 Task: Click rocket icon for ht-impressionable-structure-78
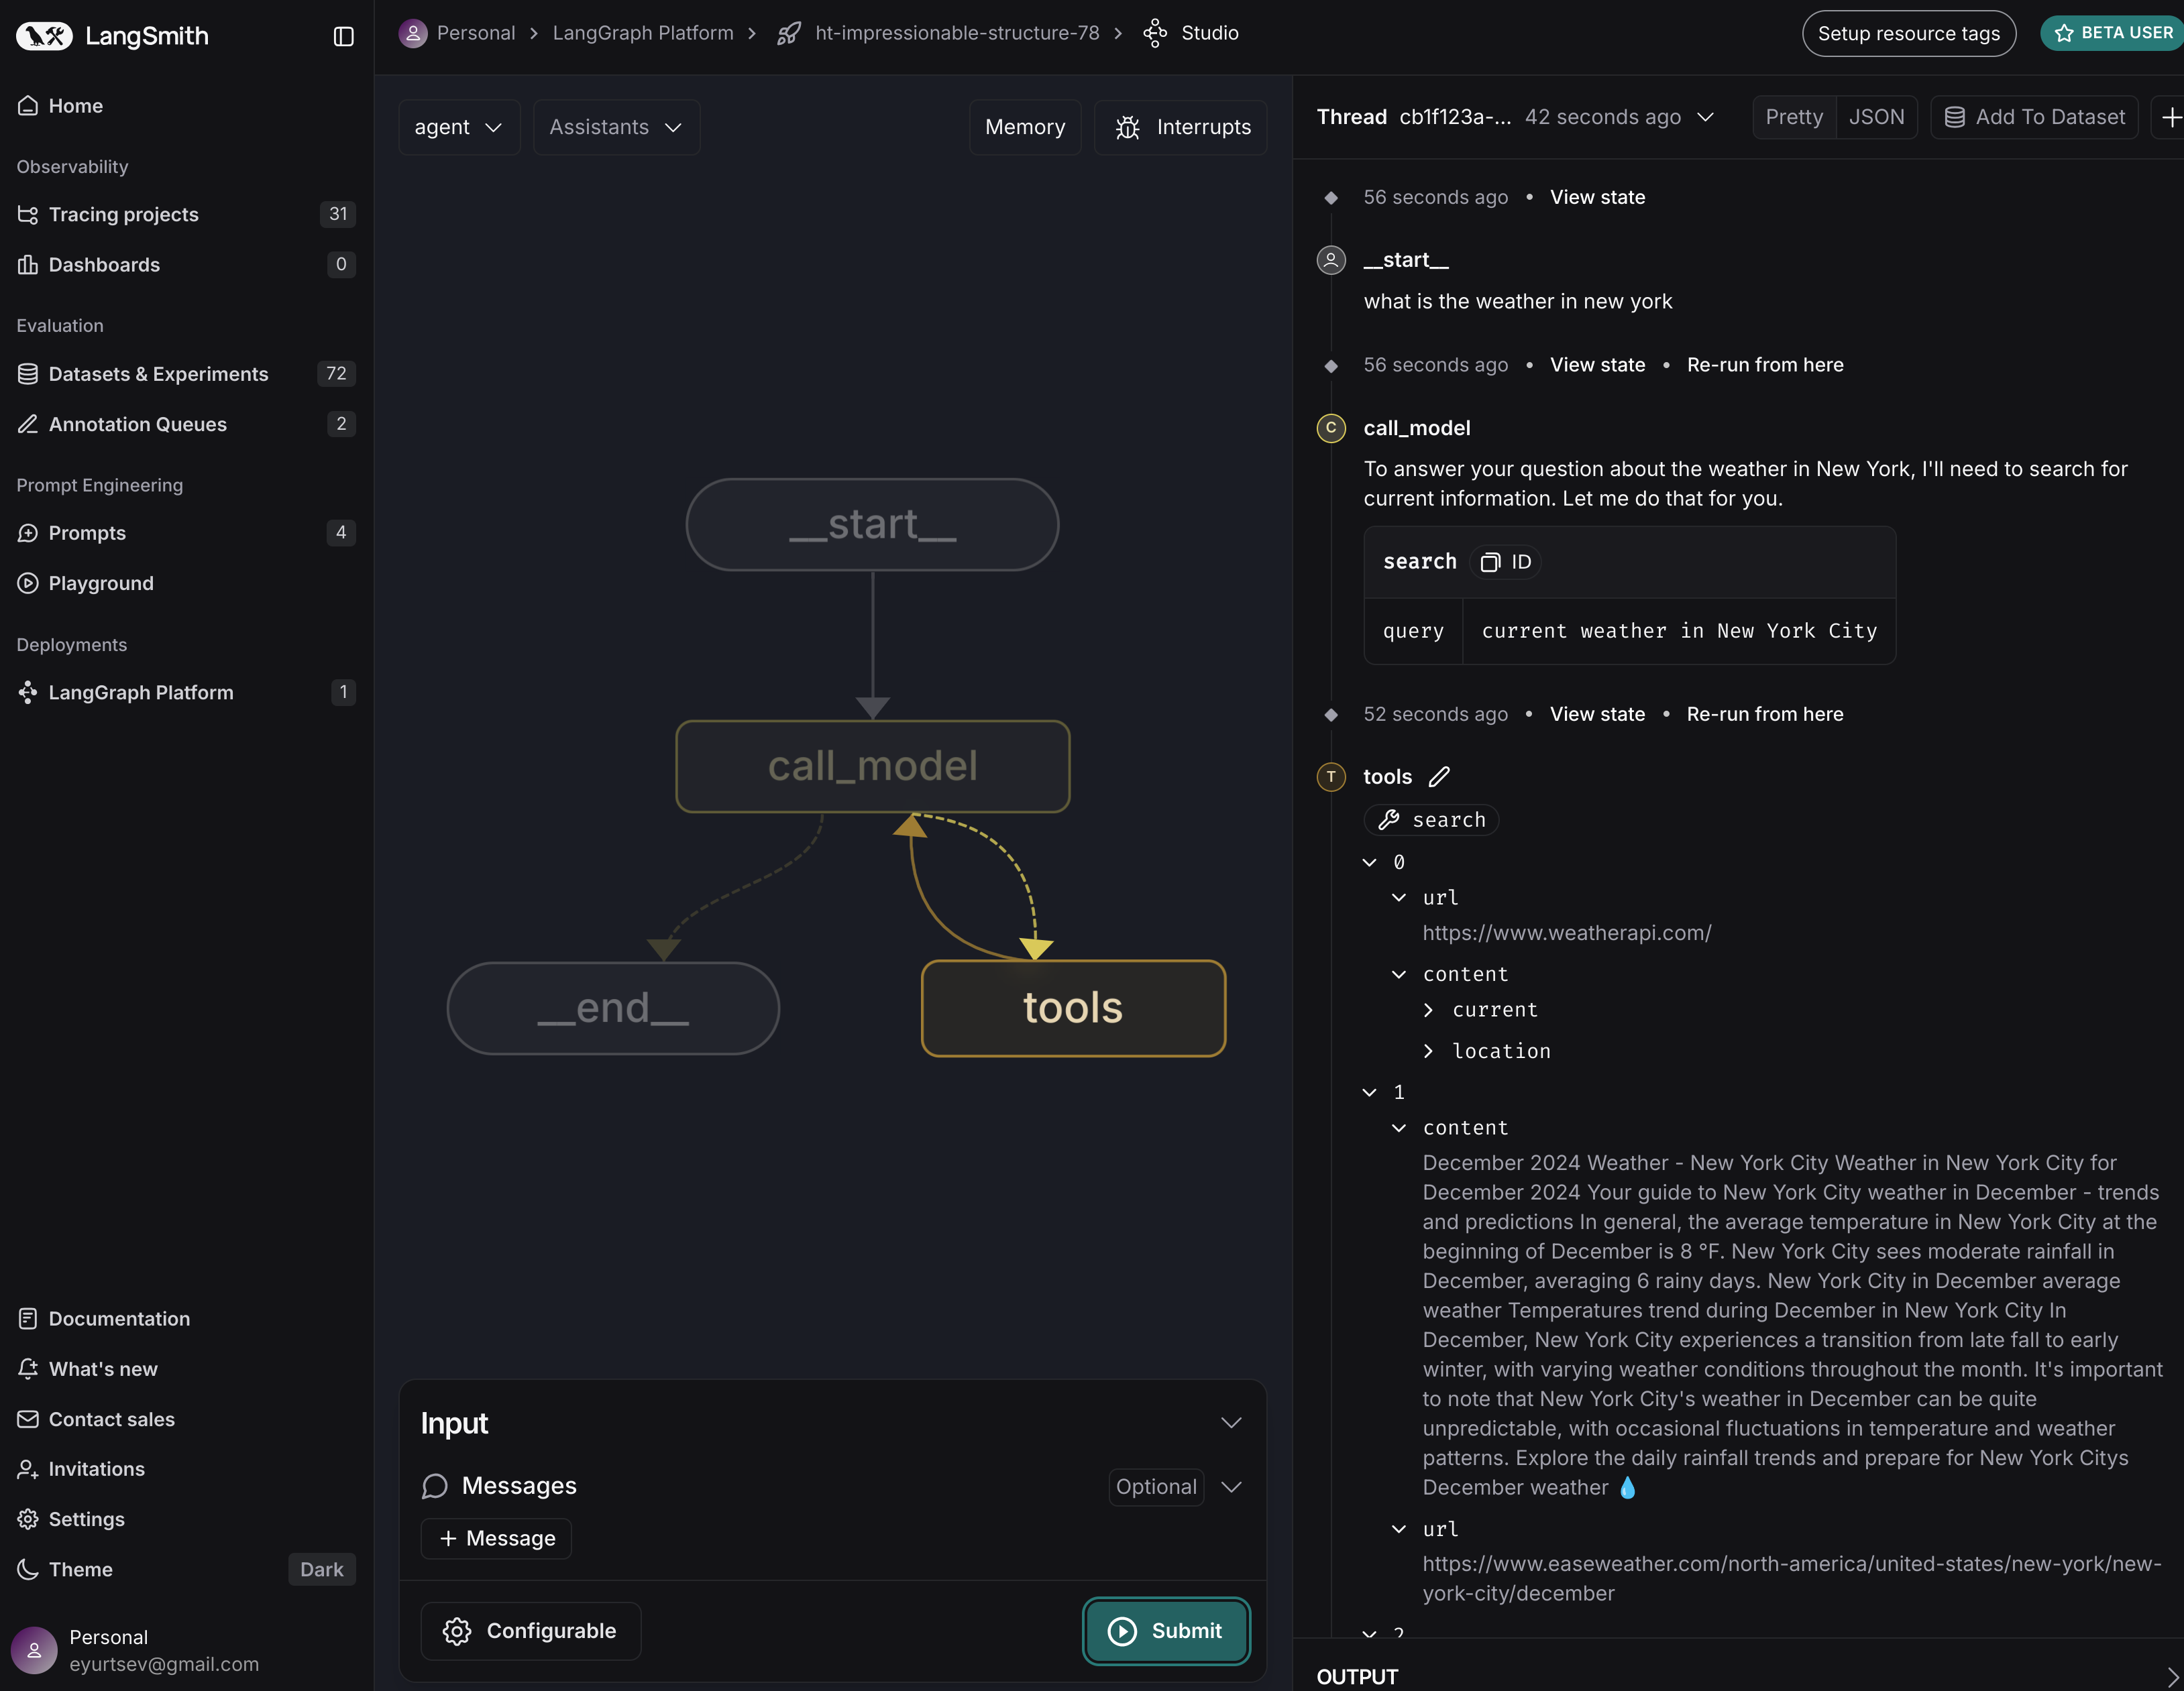(x=789, y=33)
